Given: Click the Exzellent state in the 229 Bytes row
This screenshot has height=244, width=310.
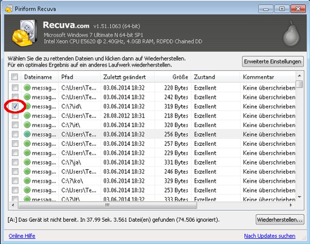Looking at the screenshot, I should click(205, 153).
